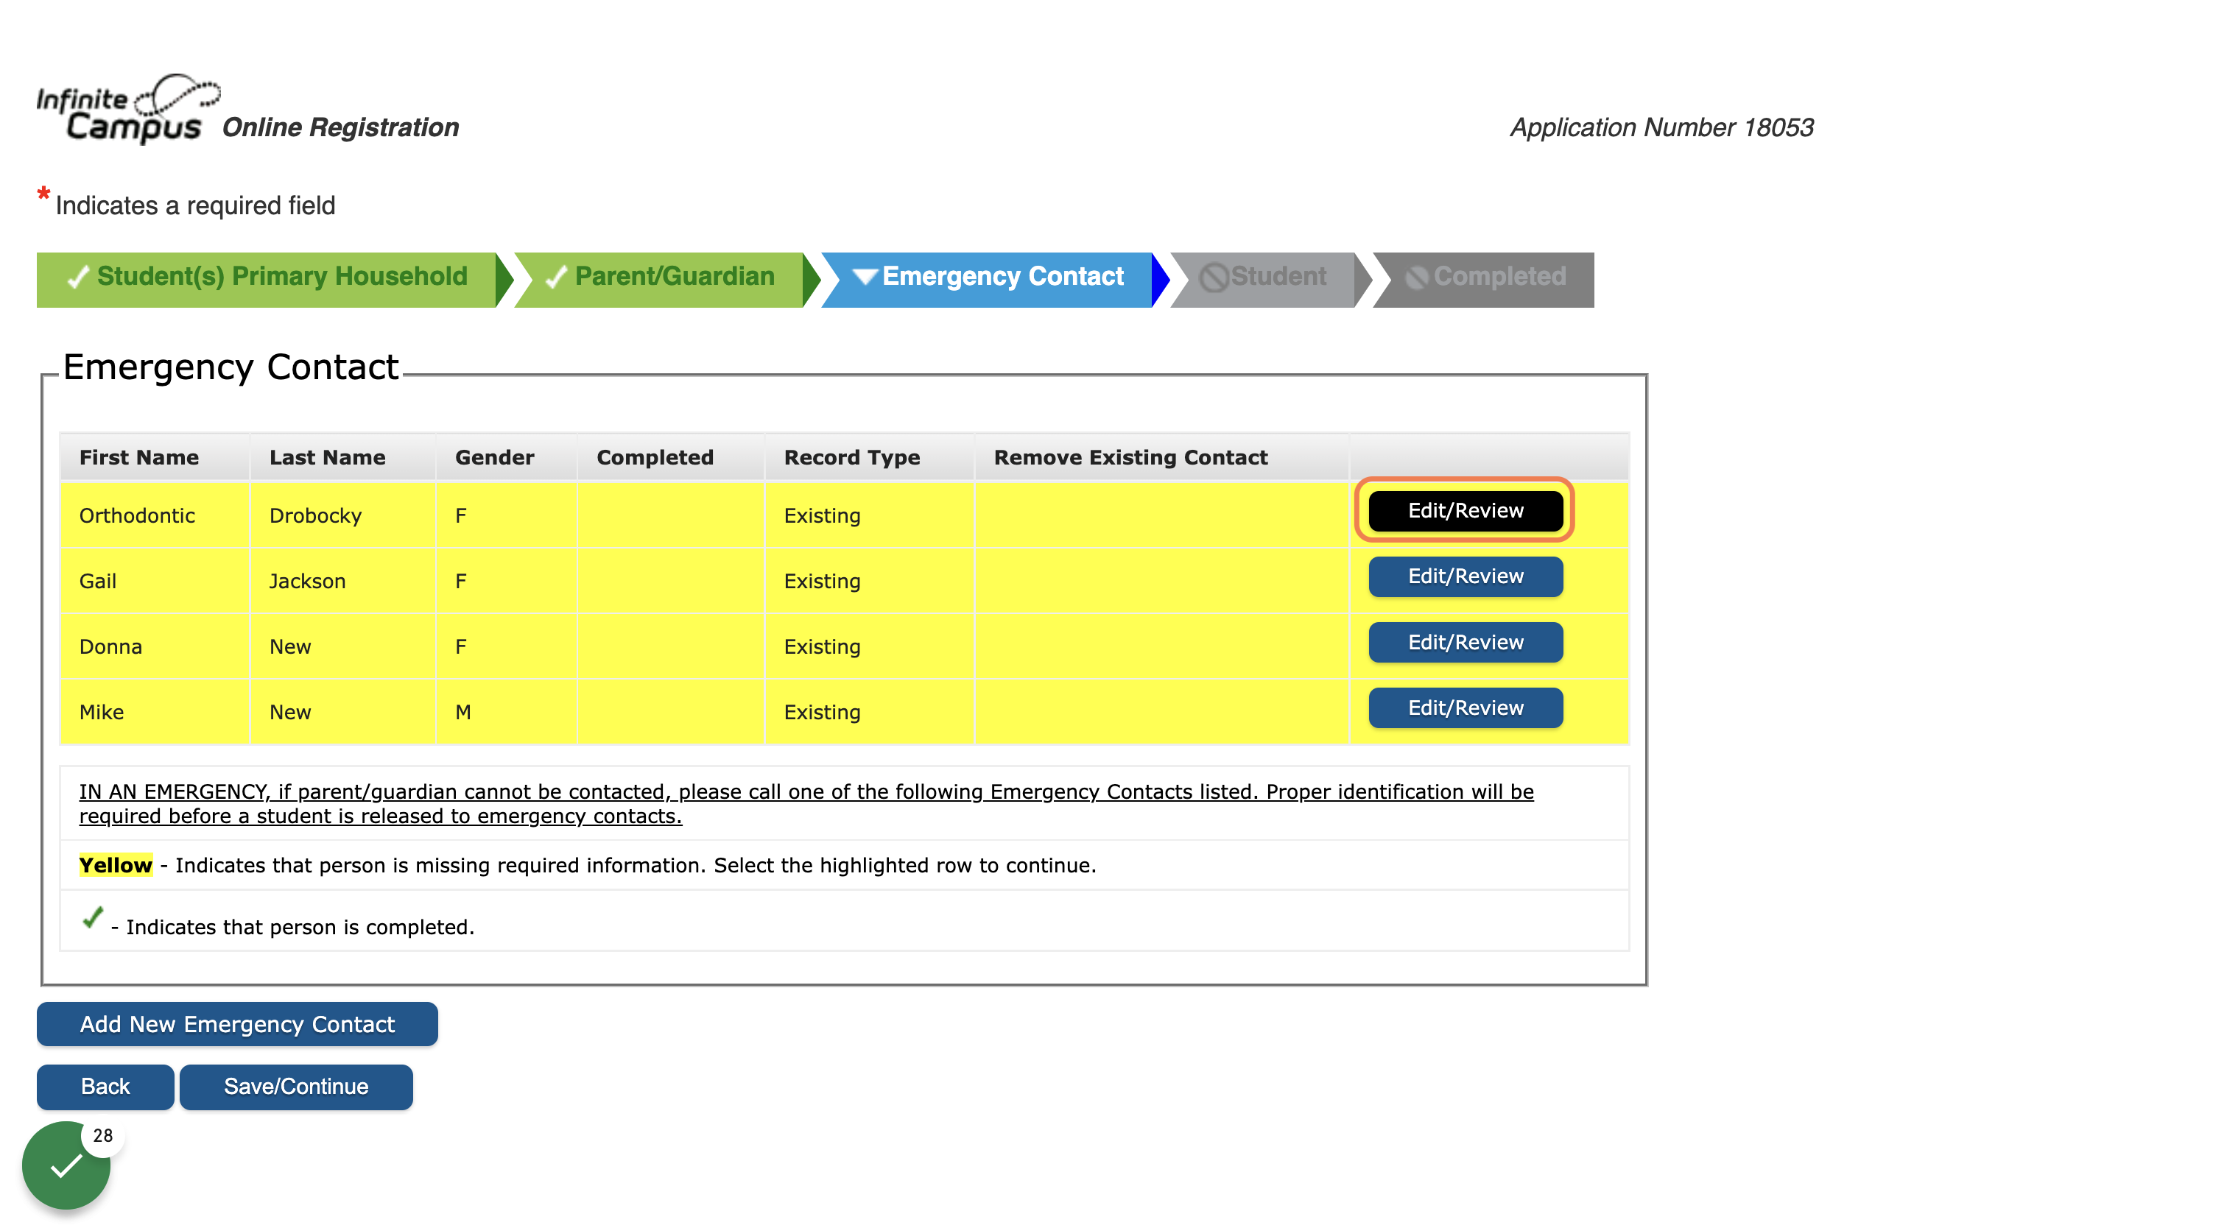Screen dimensions: 2227x1228
Task: Edit/Review Gail Jackson's contact record
Action: [x=1466, y=576]
